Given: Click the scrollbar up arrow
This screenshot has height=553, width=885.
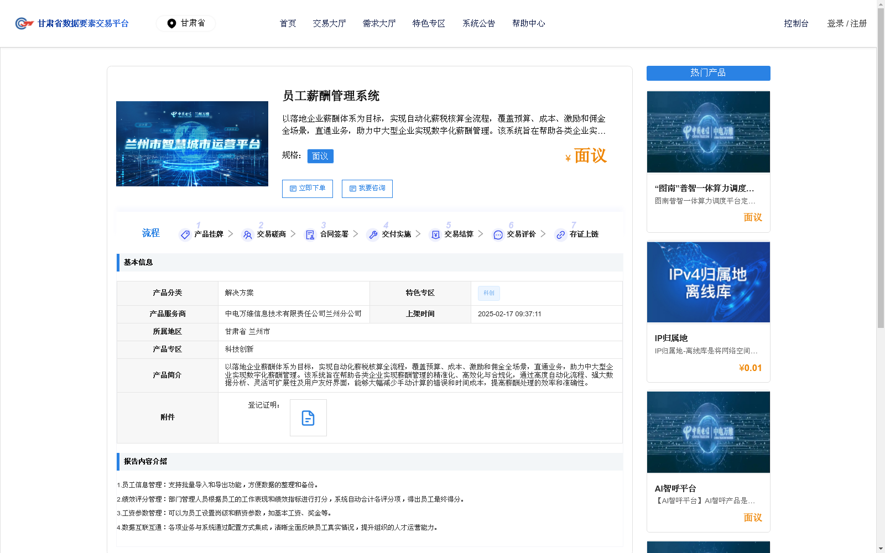Looking at the screenshot, I should point(881,4).
